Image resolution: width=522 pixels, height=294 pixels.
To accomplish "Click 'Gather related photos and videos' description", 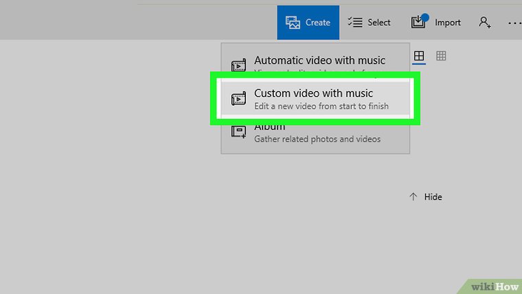I will (x=317, y=139).
